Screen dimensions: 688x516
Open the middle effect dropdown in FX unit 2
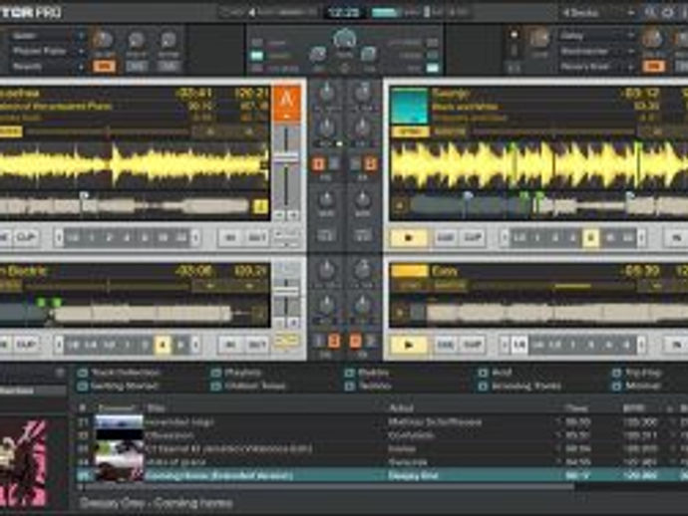click(x=596, y=51)
